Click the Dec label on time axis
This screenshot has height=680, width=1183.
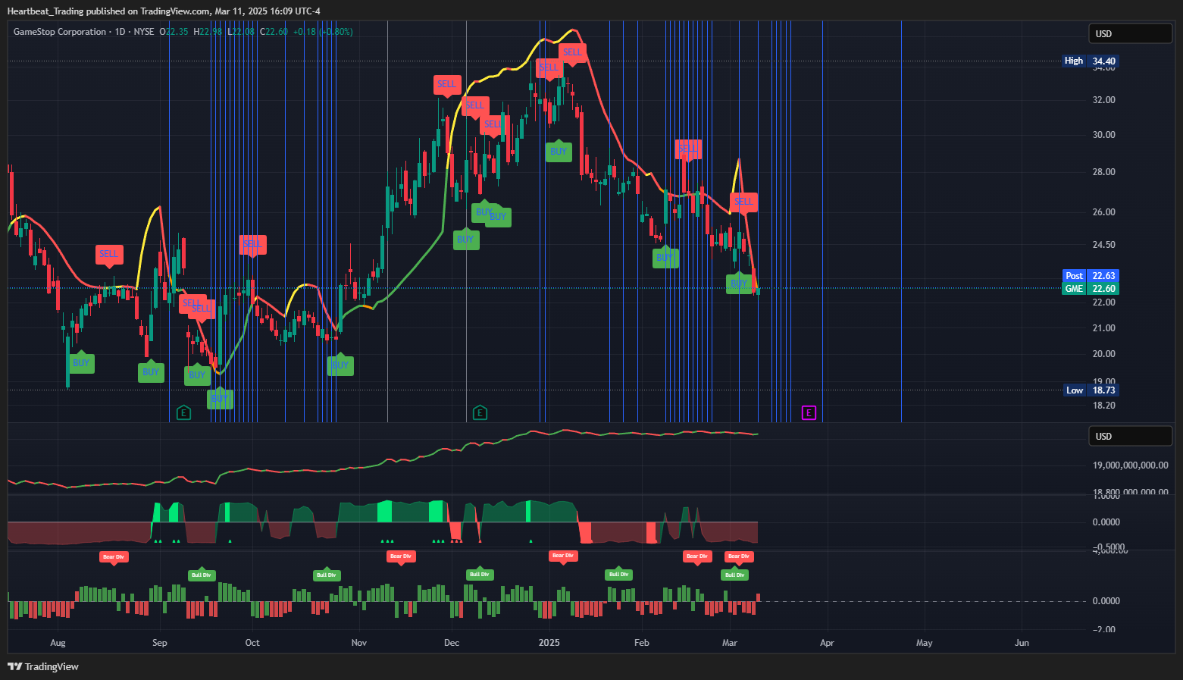tap(452, 643)
